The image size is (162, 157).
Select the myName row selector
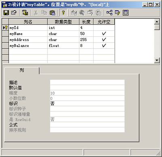[x=5, y=34]
